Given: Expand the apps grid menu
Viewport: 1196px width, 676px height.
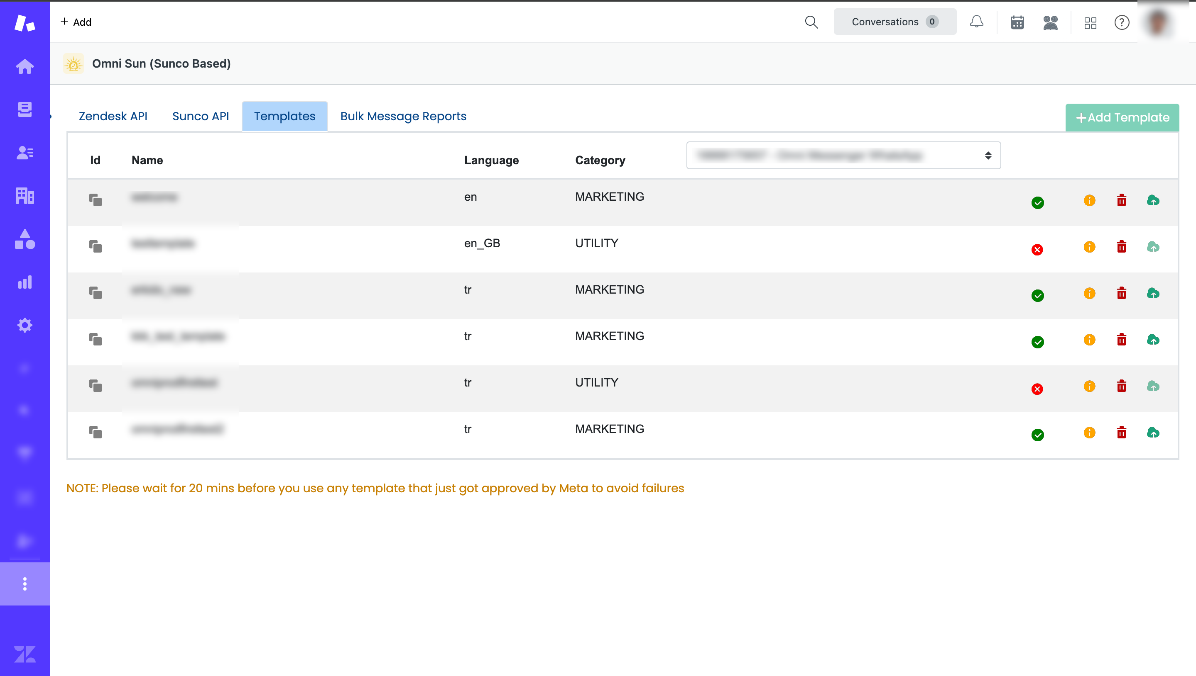Looking at the screenshot, I should (1091, 23).
